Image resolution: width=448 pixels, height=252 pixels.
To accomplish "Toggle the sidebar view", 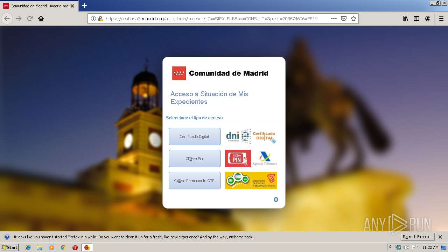I will [x=416, y=19].
